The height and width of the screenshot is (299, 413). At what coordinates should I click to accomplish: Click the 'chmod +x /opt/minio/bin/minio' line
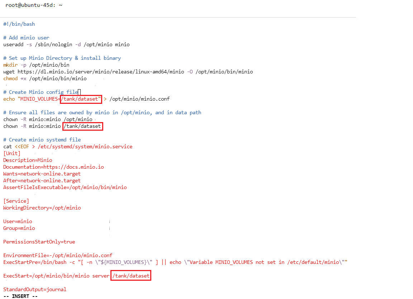click(45, 78)
